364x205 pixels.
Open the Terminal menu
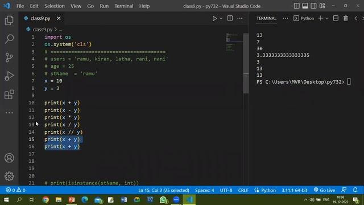124,6
